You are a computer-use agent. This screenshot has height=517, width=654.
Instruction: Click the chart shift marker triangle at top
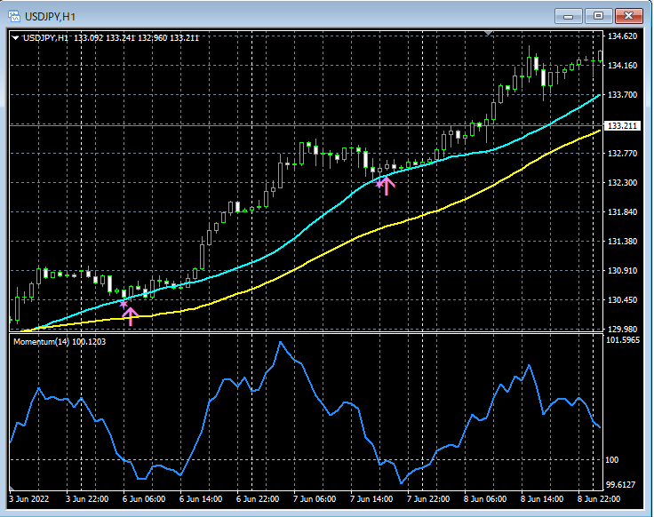pos(489,33)
